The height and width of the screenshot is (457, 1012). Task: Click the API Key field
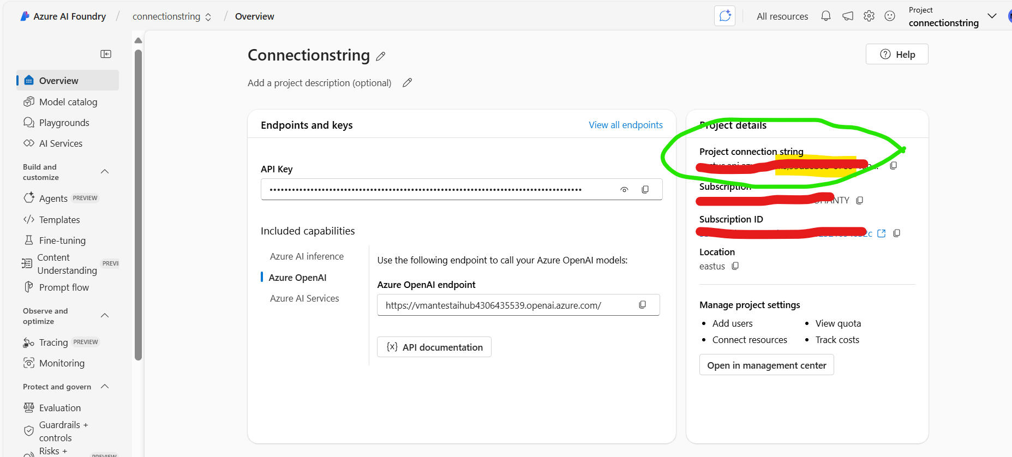pyautogui.click(x=462, y=189)
